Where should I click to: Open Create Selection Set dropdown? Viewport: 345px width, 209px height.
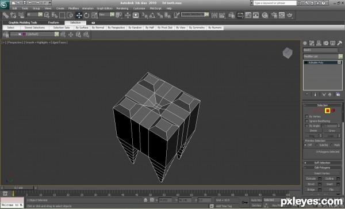pos(207,14)
